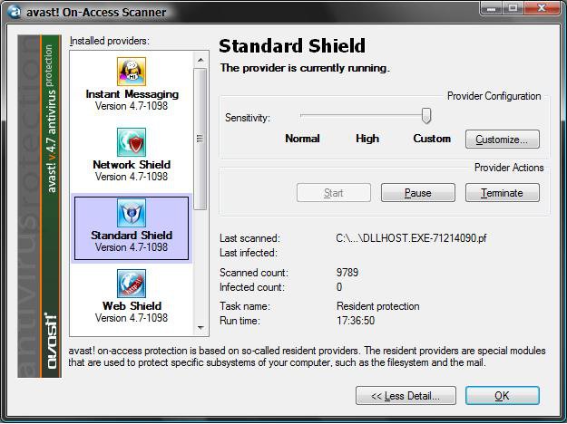Click the Web Shield provider name
This screenshot has width=567, height=424.
[132, 306]
